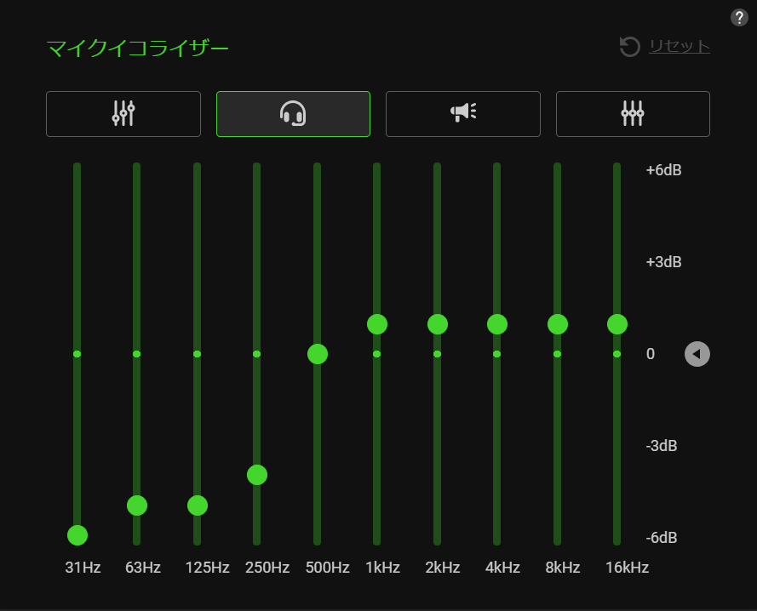Screen dimensions: 757x611
Task: Click the マイクイコライザー heading
Action: pyautogui.click(x=137, y=49)
